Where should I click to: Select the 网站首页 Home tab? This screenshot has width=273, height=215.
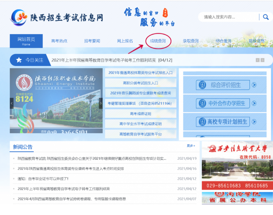26,41
